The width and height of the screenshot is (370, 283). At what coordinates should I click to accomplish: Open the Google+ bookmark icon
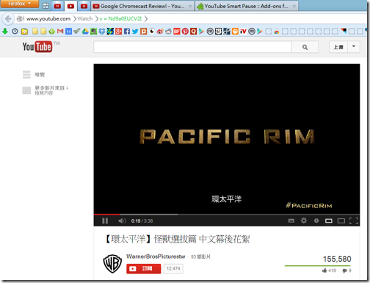118,31
